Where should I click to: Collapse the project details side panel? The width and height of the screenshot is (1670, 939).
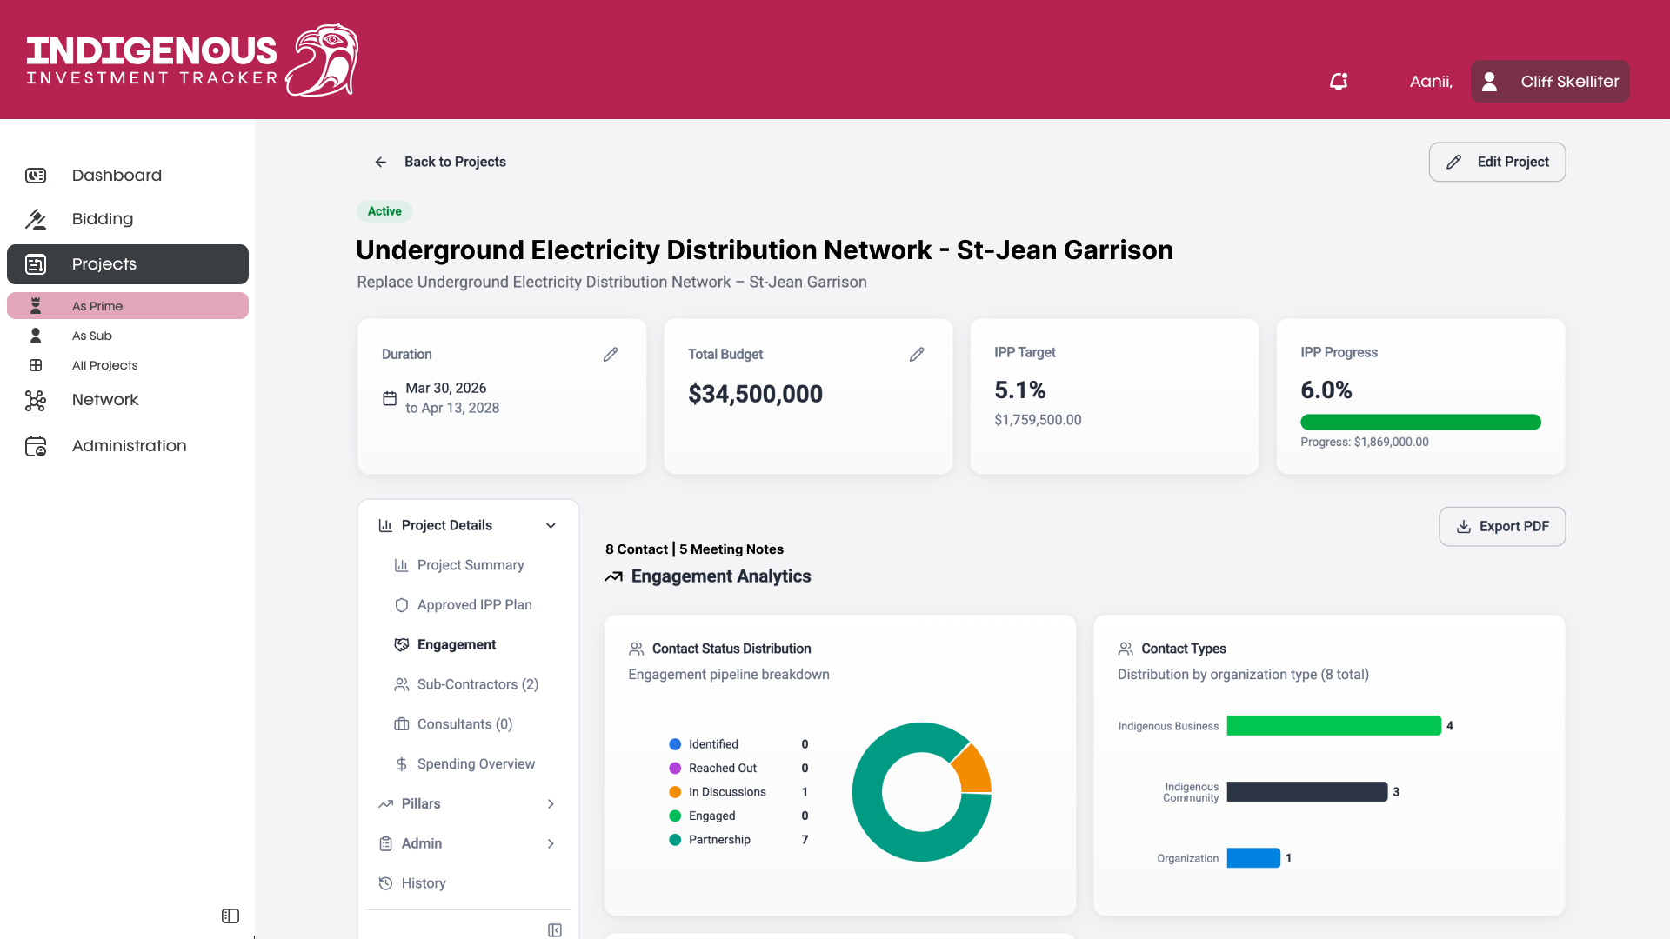tap(555, 930)
